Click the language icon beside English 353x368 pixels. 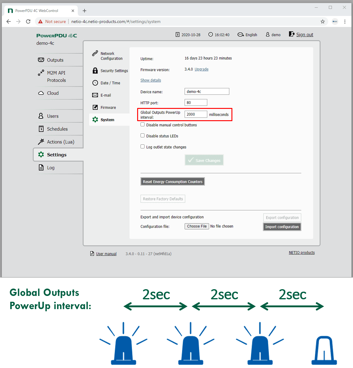click(x=241, y=35)
